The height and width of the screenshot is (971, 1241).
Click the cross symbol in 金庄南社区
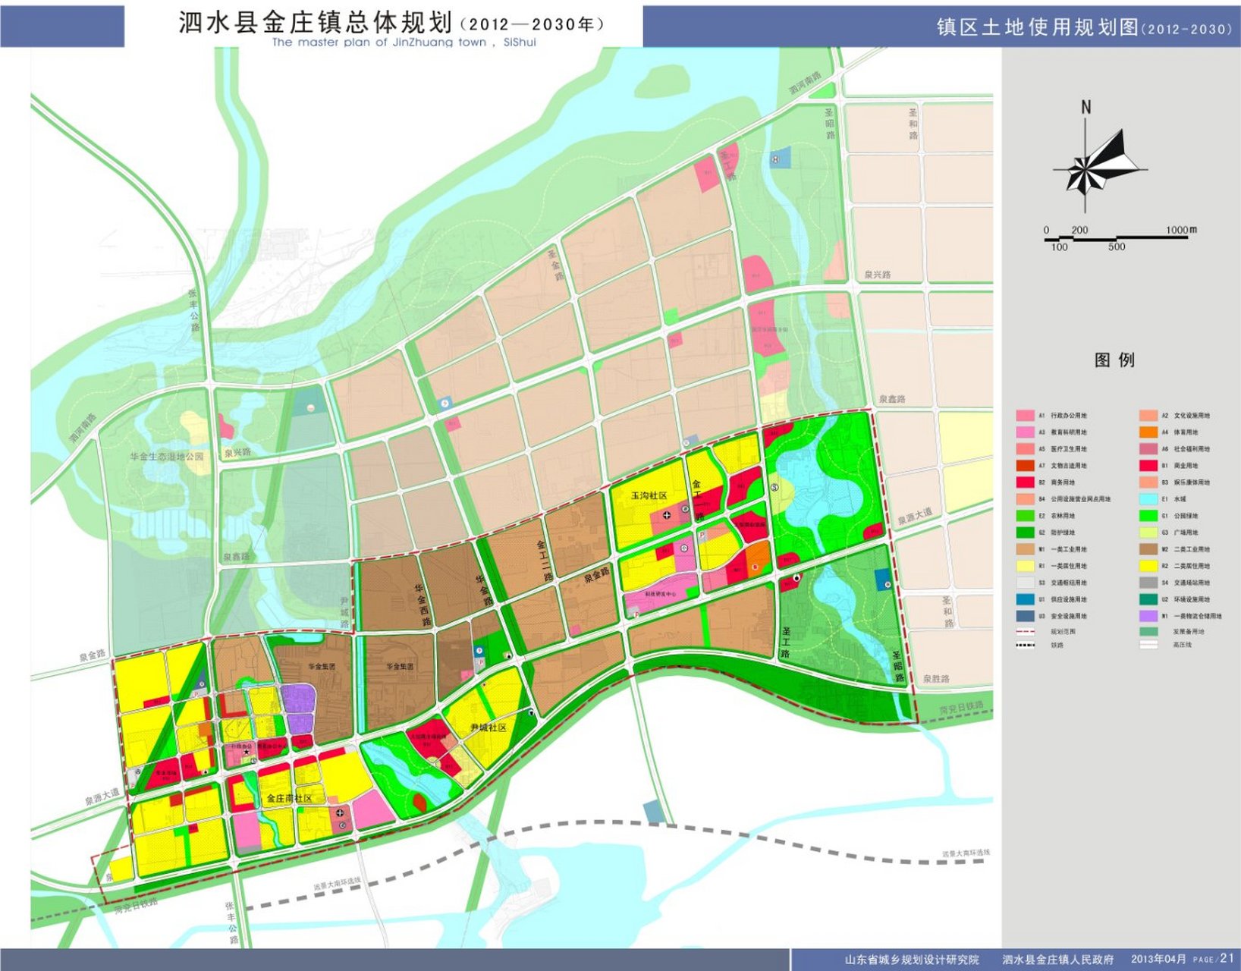340,814
